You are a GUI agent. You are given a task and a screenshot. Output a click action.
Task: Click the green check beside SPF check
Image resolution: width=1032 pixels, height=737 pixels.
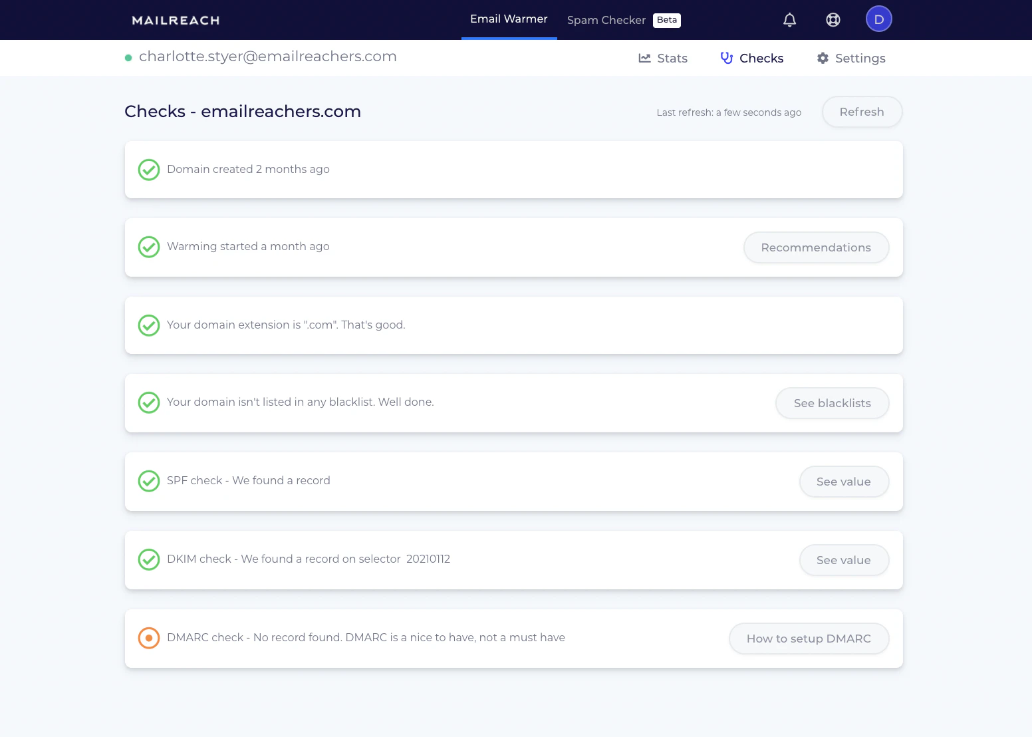tap(149, 481)
